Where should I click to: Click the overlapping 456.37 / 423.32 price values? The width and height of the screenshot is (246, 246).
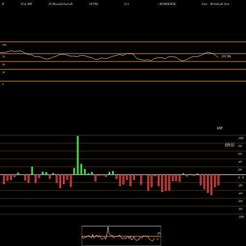pos(229,145)
